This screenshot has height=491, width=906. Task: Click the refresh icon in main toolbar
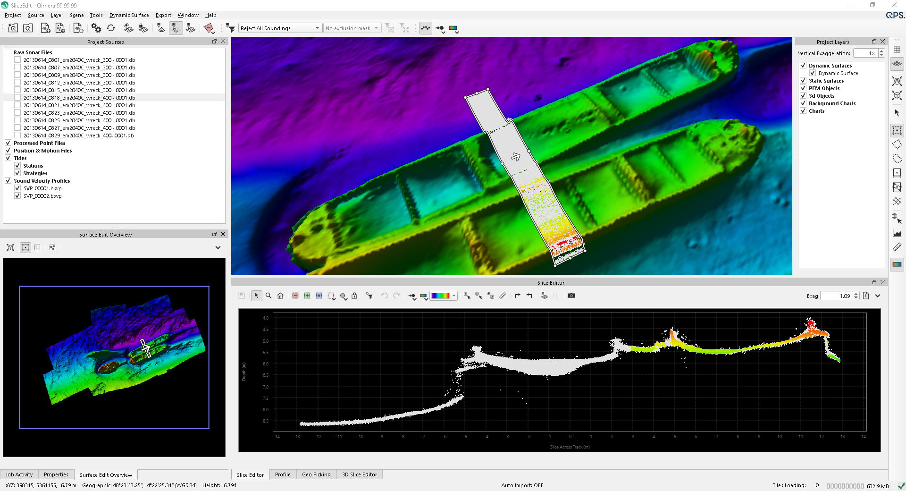pyautogui.click(x=111, y=28)
